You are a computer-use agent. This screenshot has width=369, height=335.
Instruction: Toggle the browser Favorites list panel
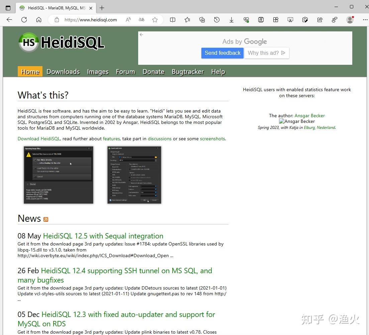[x=187, y=20]
